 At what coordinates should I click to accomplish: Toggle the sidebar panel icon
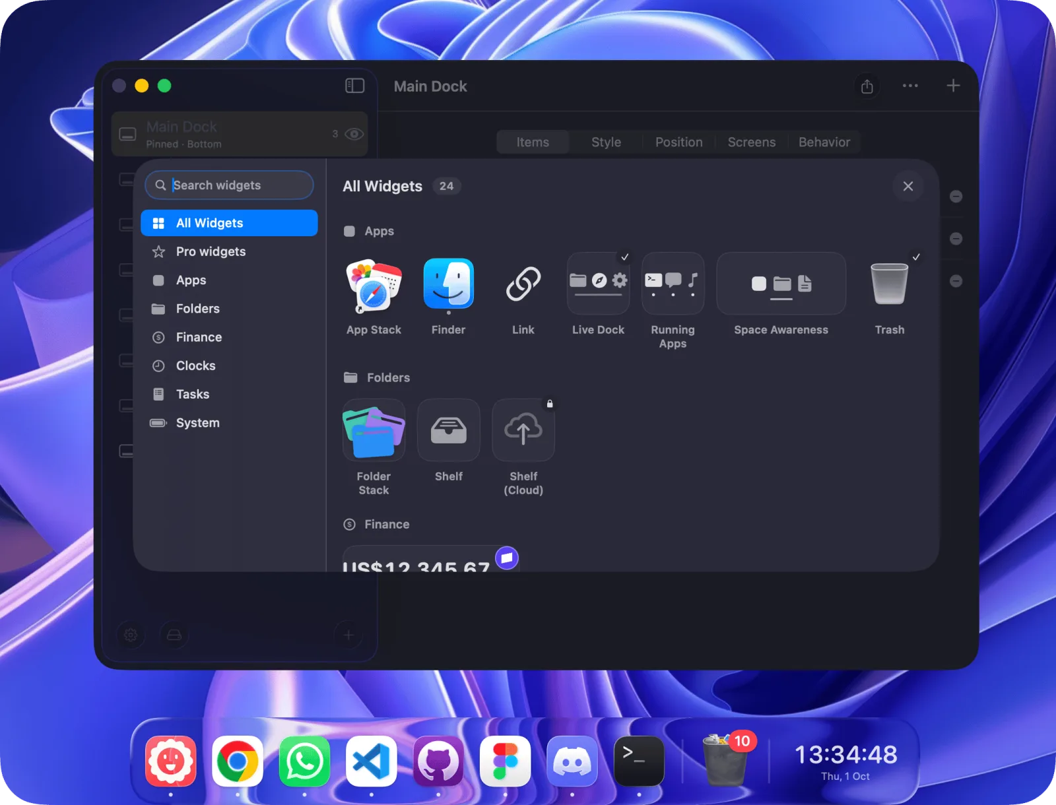tap(355, 86)
